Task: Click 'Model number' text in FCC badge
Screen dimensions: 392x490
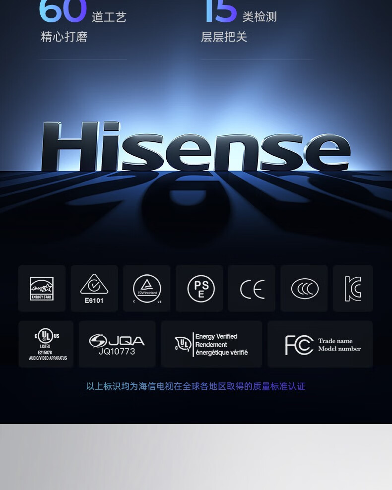Action: pos(339,349)
